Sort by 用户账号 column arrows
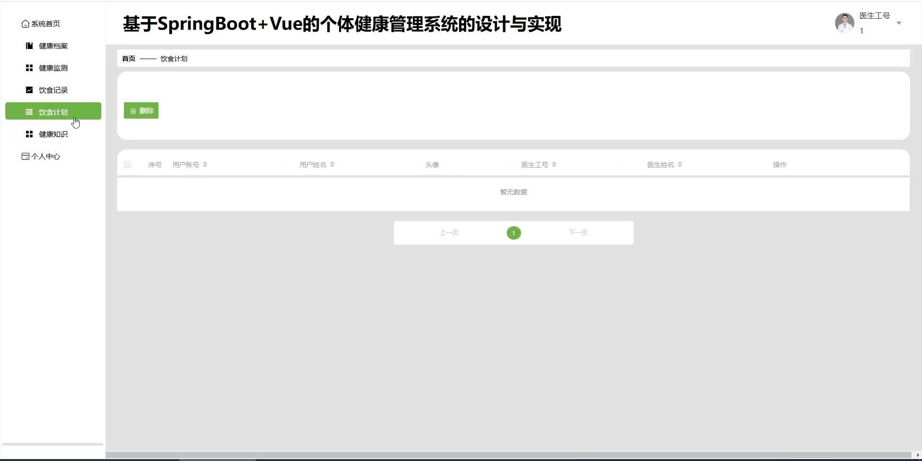 (x=205, y=165)
